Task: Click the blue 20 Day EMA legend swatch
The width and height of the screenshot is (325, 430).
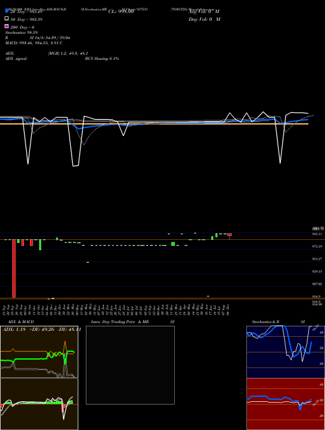Action: pos(6,10)
